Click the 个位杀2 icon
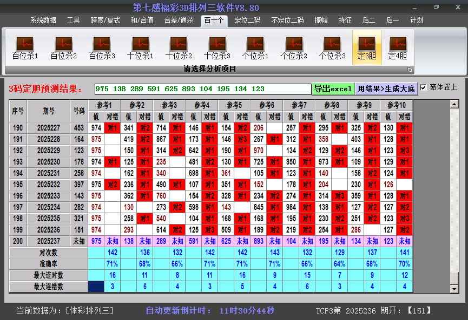Image resolution: width=468 pixels, height=320 pixels. pos(294,47)
